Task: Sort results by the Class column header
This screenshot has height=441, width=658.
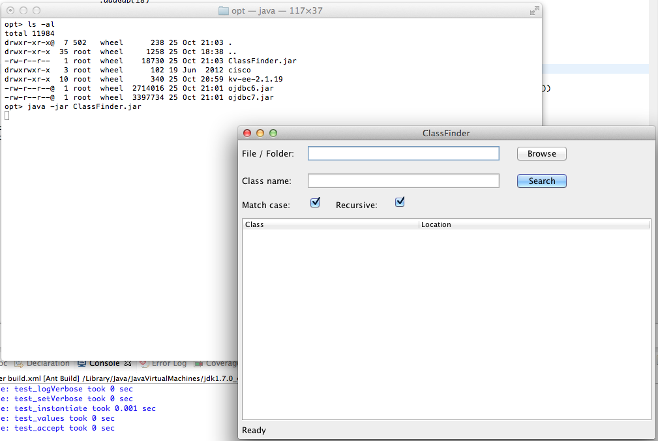Action: [331, 224]
